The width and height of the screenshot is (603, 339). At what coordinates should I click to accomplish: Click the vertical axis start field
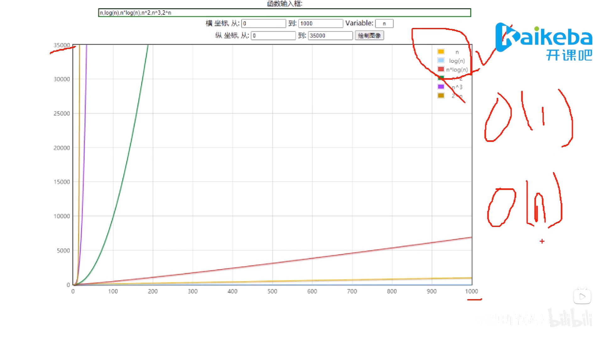tap(273, 35)
